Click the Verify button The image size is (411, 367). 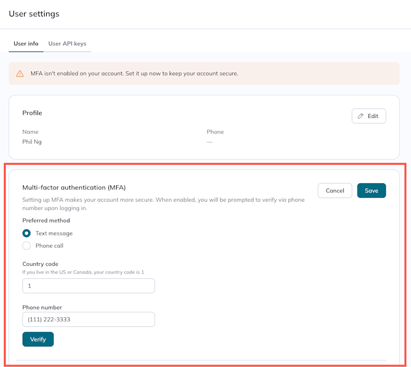(38, 339)
